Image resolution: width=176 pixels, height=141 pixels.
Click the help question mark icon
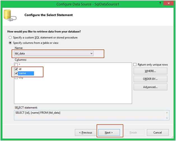pyautogui.click(x=160, y=3)
